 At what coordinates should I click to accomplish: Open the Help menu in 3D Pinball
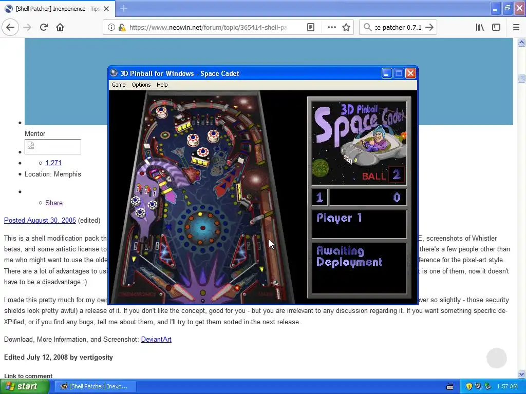point(162,85)
